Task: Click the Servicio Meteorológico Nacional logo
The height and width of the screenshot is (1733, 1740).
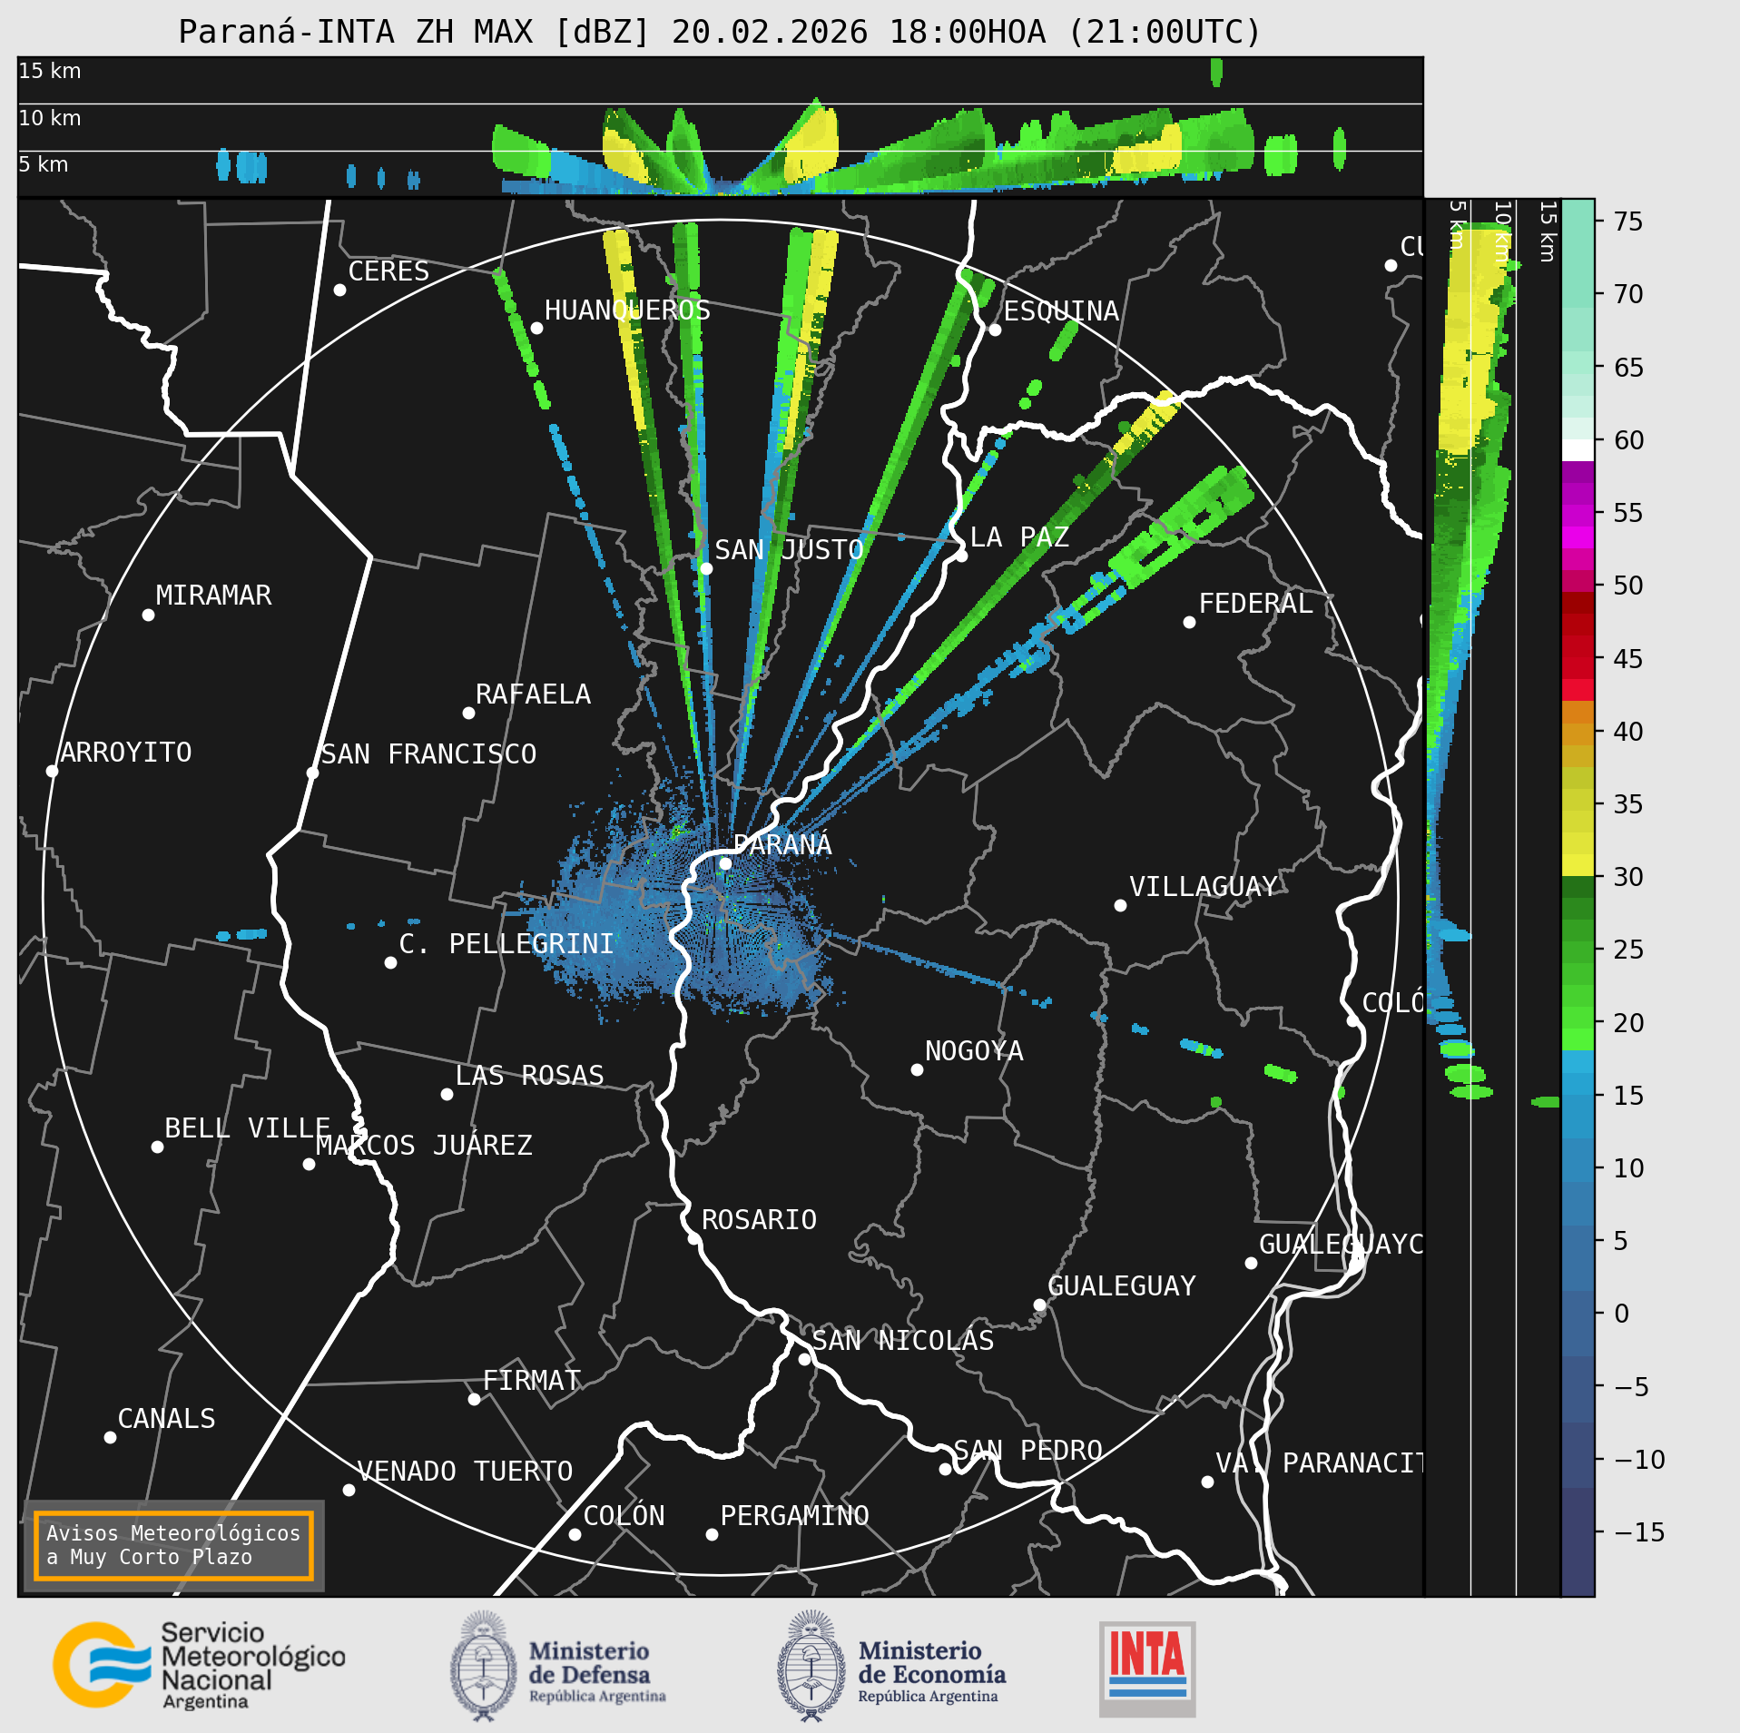Action: click(199, 1665)
